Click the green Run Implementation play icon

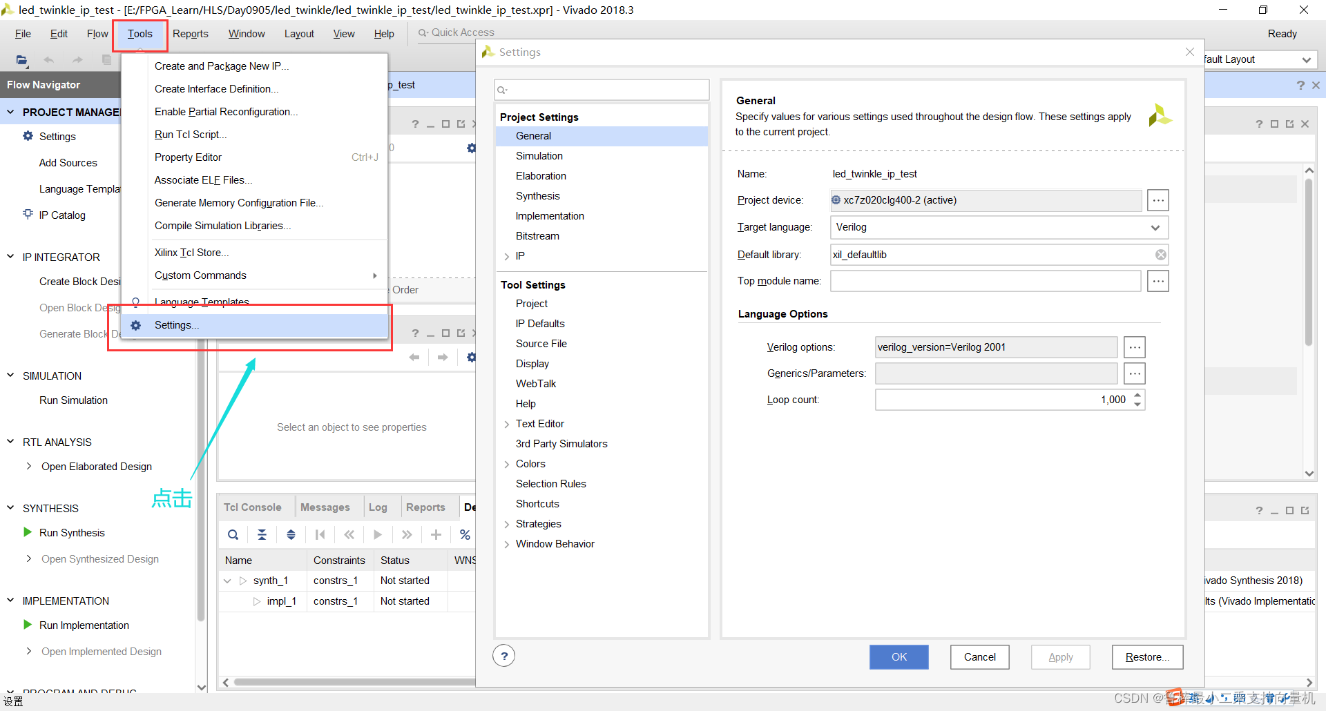pyautogui.click(x=28, y=625)
